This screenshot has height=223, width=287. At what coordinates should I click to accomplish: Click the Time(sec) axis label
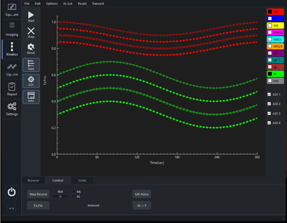pos(157,162)
